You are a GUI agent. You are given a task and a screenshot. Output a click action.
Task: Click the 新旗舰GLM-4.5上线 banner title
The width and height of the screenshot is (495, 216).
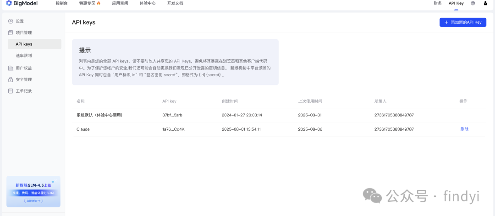(x=33, y=185)
